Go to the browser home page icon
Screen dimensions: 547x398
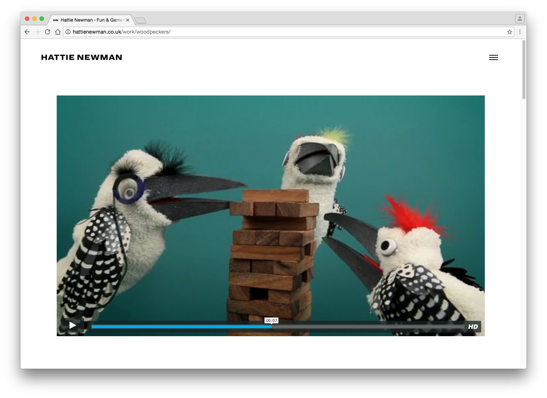(x=58, y=32)
